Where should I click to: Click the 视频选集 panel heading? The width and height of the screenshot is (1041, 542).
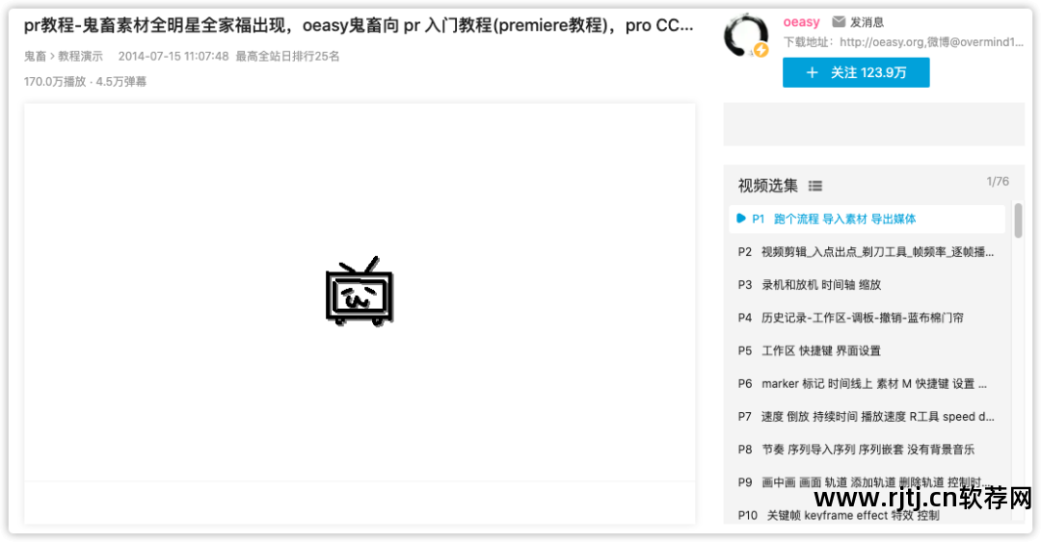(x=768, y=186)
